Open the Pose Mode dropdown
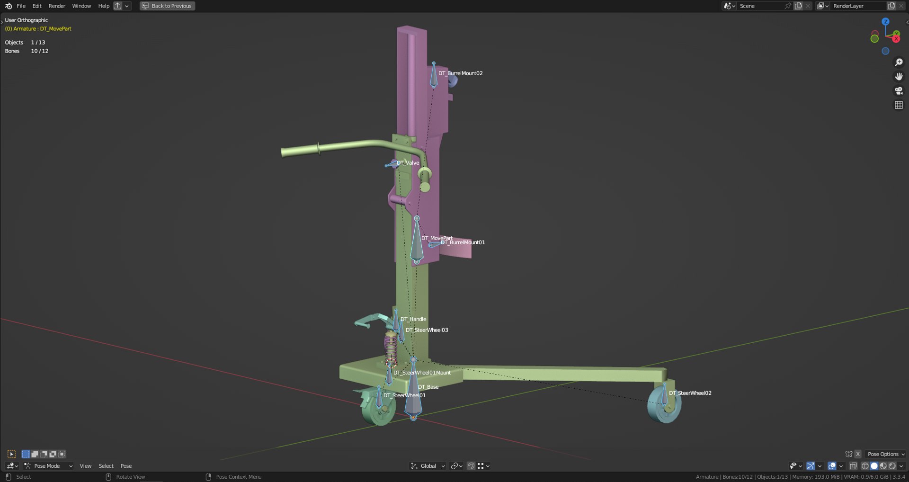 point(48,466)
